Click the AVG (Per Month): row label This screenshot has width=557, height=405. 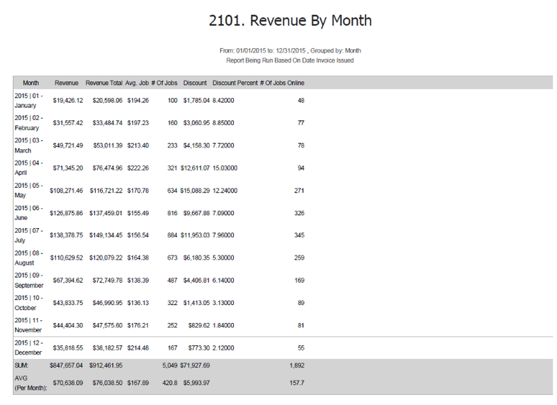pyautogui.click(x=31, y=383)
